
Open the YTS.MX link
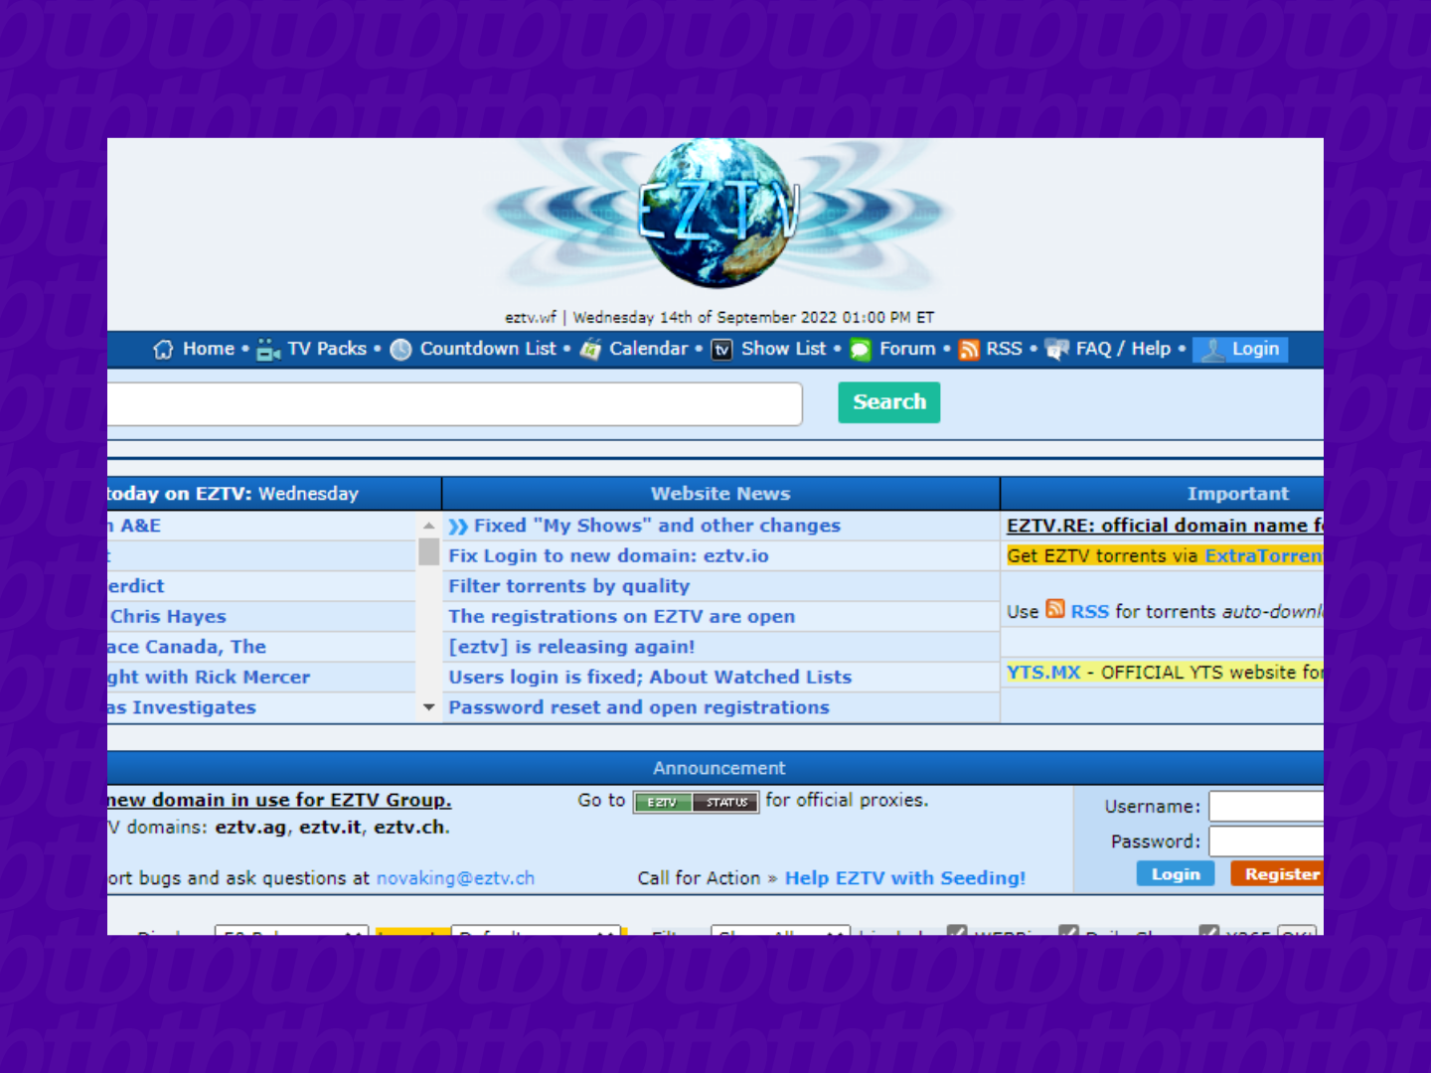(1043, 673)
